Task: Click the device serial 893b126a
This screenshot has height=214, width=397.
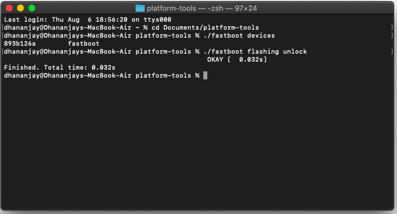Action: click(x=20, y=43)
